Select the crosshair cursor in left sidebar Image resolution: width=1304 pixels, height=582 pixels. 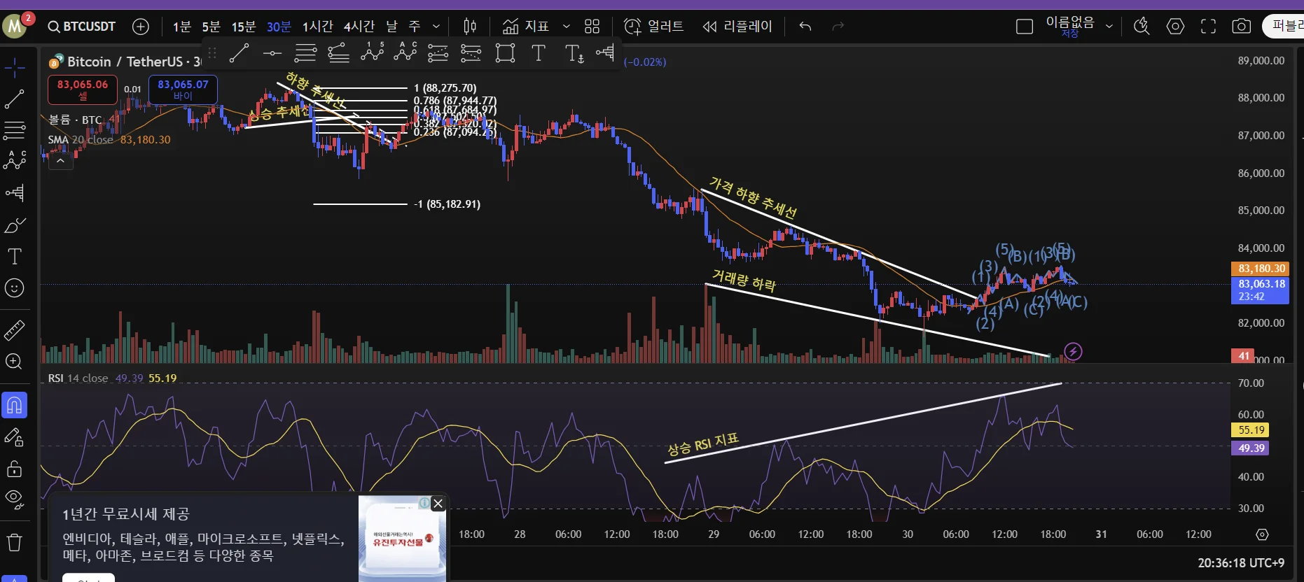coord(15,68)
